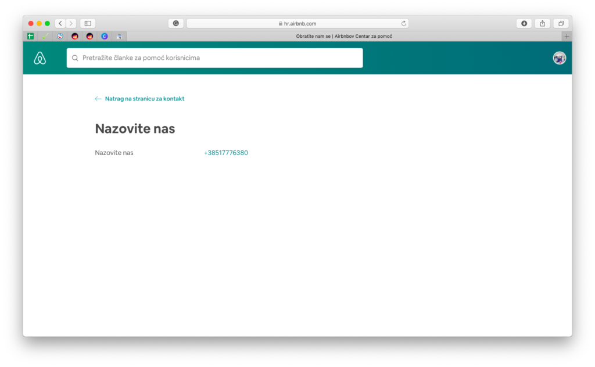Click the Safari share button

[543, 23]
